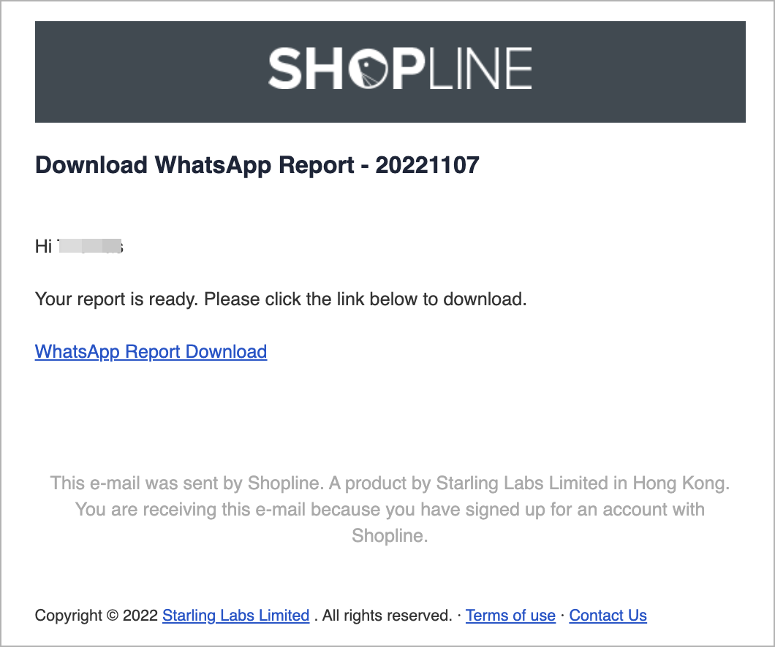775x647 pixels.
Task: Click the 'You are receiving this e-mail' line
Action: point(390,509)
